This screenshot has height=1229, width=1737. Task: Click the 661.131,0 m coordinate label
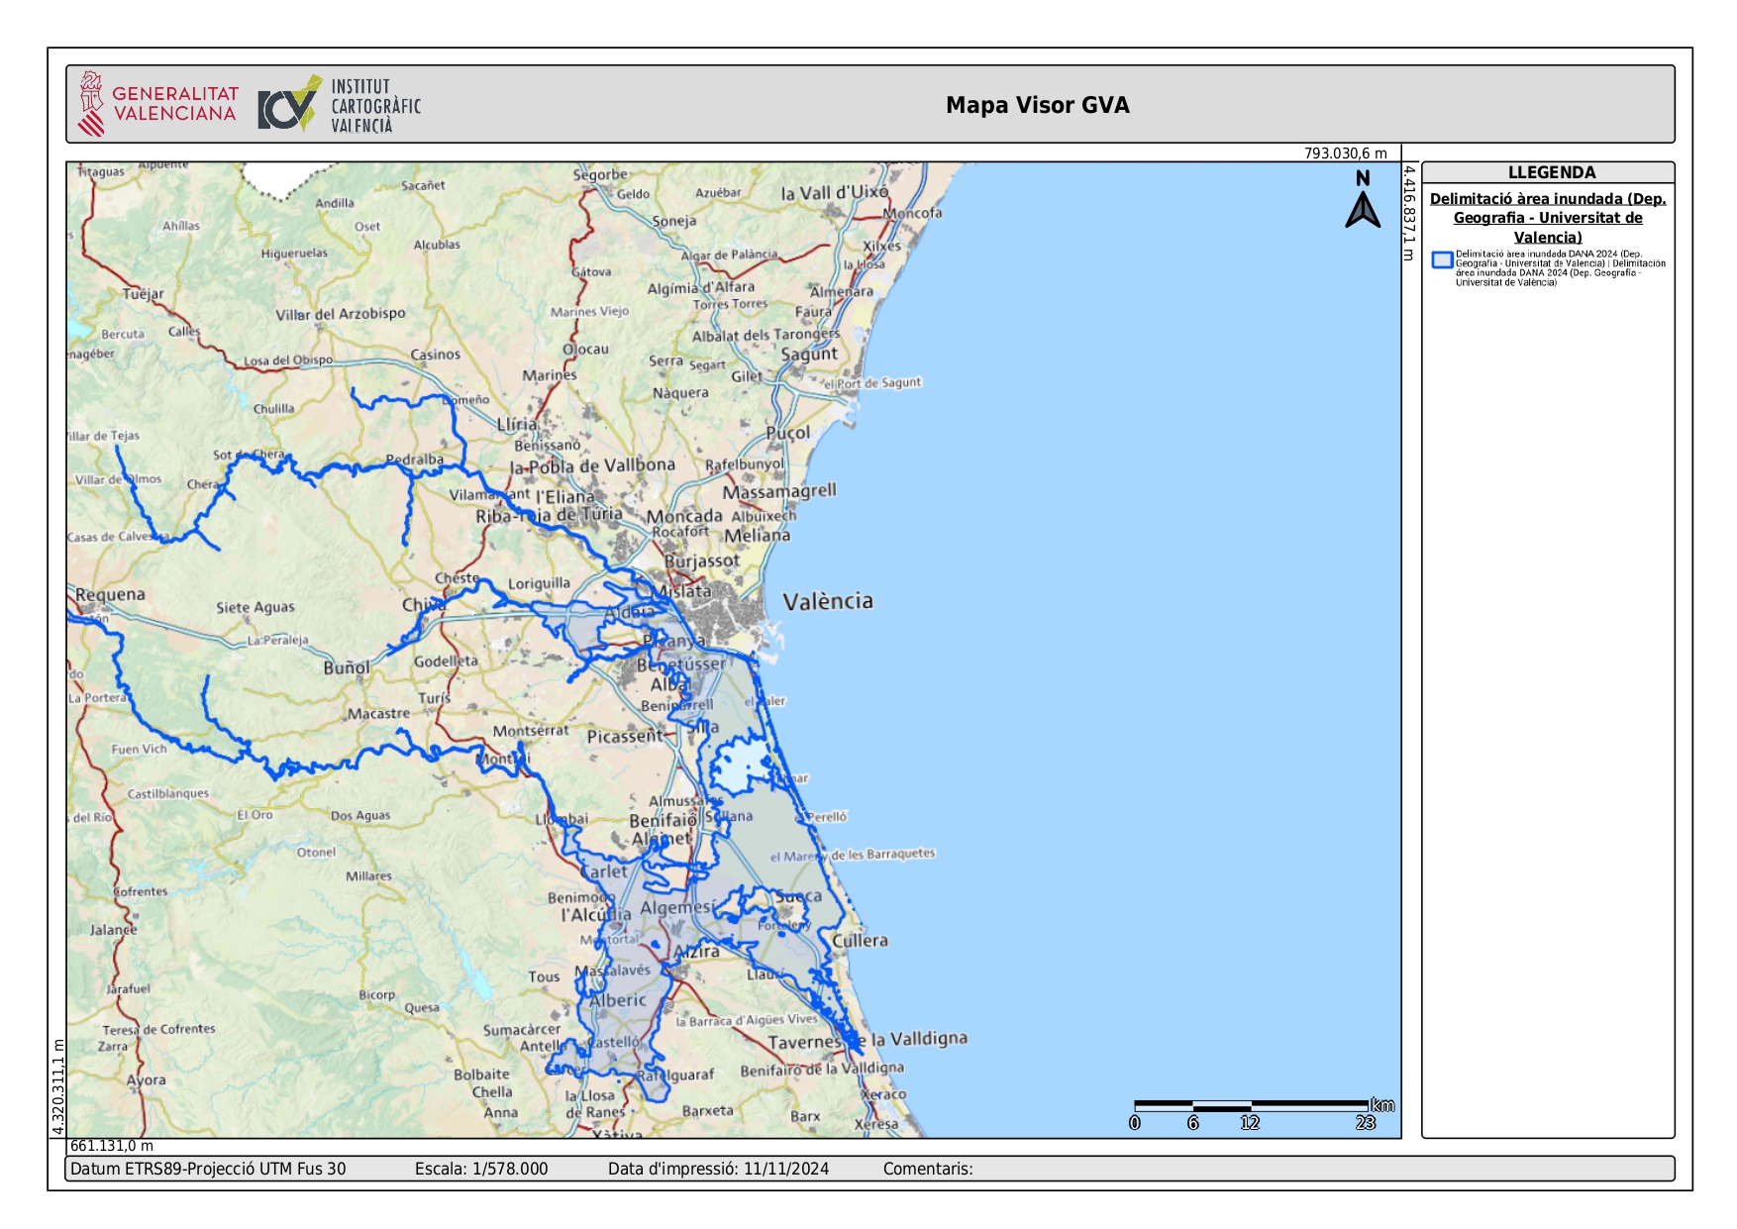point(111,1146)
